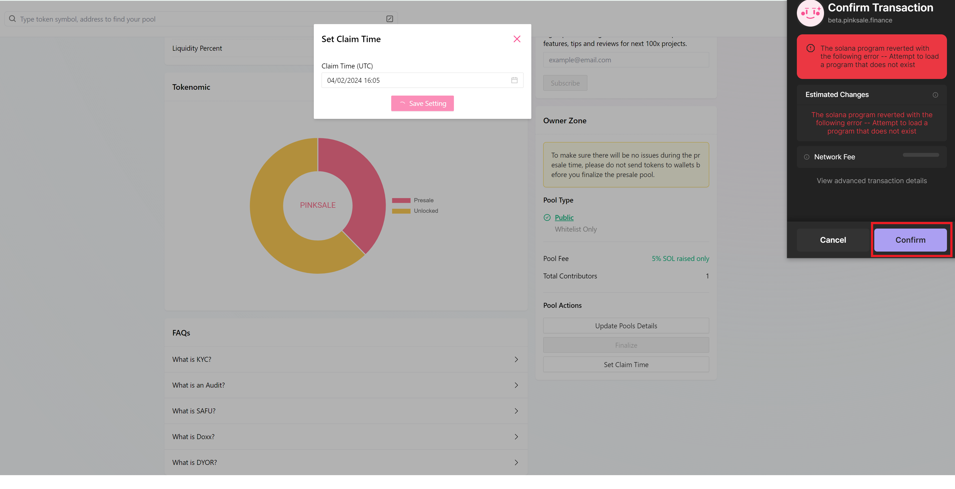This screenshot has width=955, height=489.
Task: Click the Tokenomic heading
Action: tap(191, 87)
